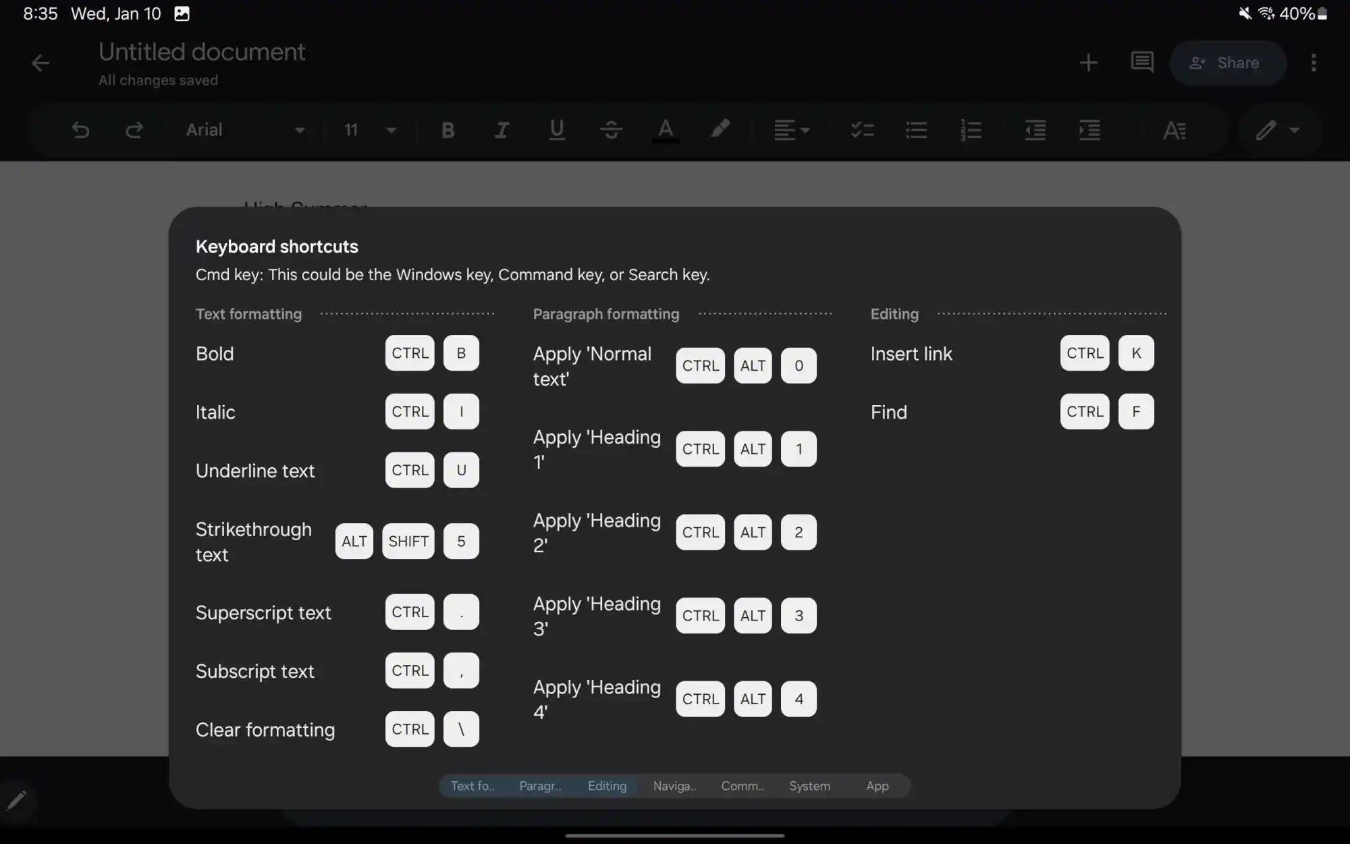Click the Subscript text label
The height and width of the screenshot is (844, 1350).
pos(255,671)
